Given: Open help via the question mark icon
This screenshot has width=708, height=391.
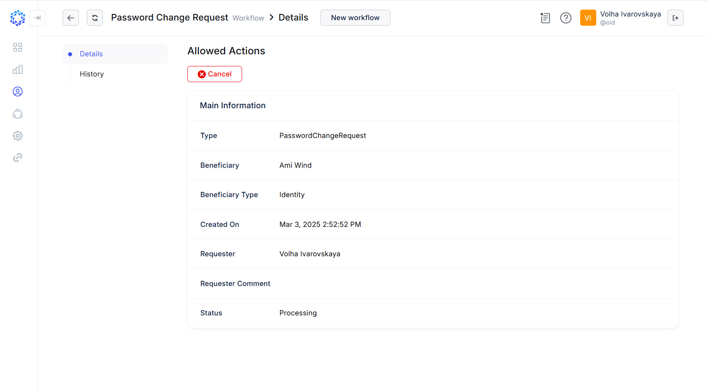Looking at the screenshot, I should pos(566,18).
